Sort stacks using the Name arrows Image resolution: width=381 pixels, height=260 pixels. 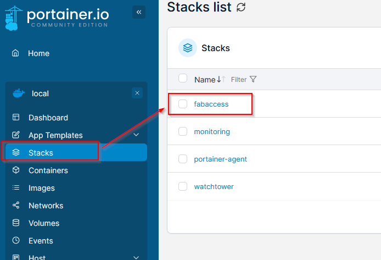(x=221, y=79)
